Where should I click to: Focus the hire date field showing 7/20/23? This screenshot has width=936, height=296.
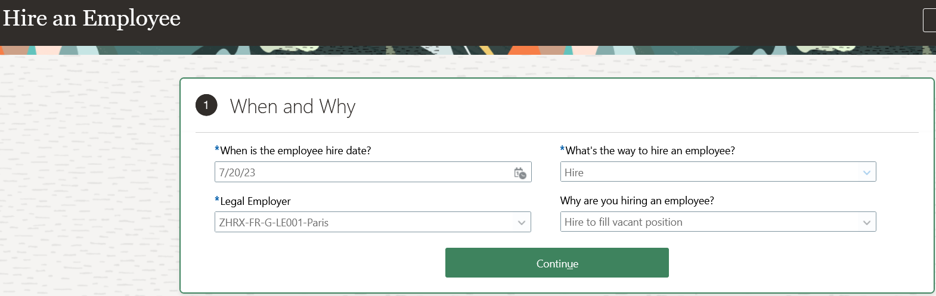(x=373, y=172)
